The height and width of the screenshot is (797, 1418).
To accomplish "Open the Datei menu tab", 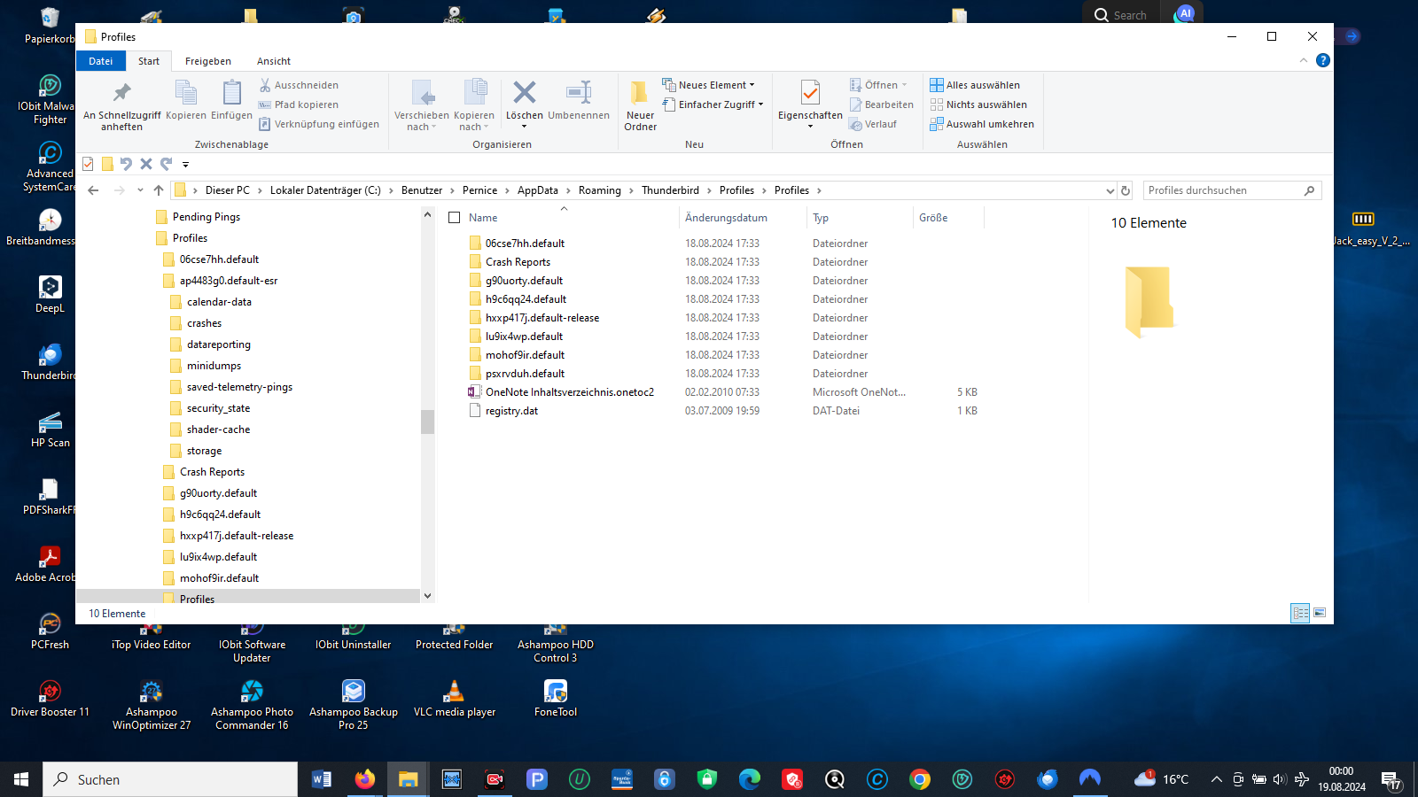I will (x=101, y=61).
